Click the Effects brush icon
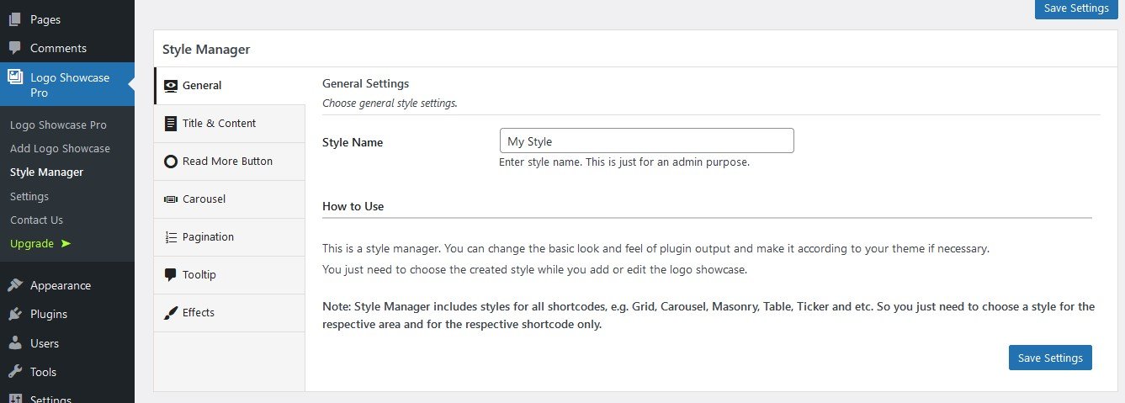The image size is (1125, 403). tap(171, 312)
